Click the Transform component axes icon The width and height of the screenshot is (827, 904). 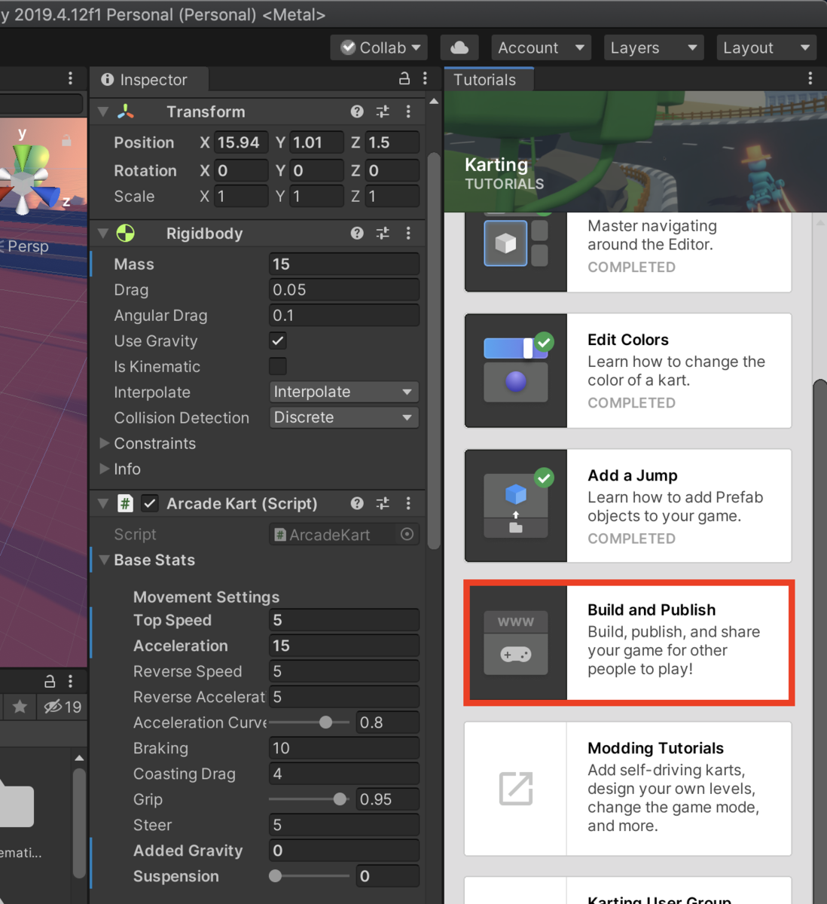(126, 111)
